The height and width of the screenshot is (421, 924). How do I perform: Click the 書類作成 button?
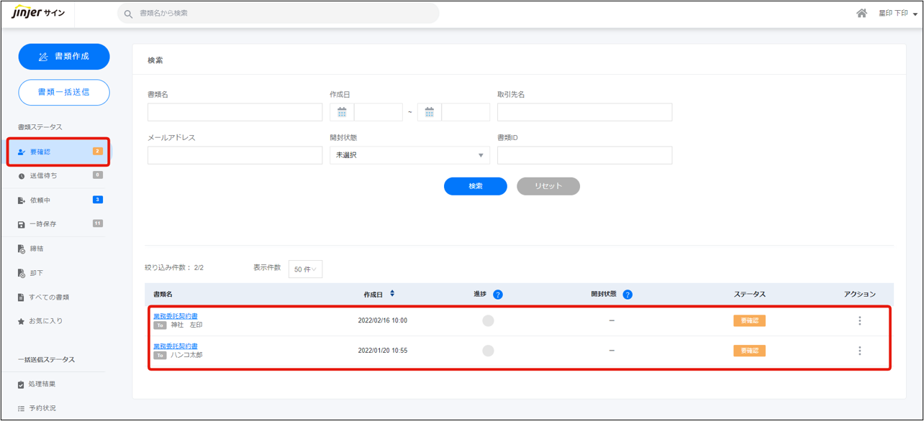[64, 57]
